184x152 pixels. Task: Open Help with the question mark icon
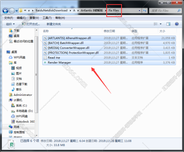177,24
